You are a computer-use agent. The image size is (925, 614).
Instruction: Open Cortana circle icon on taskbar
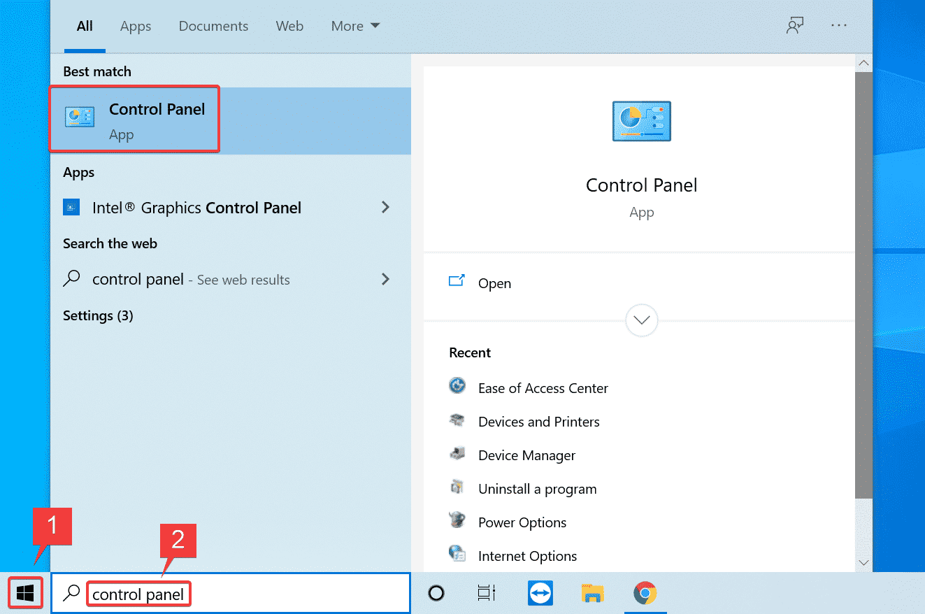coord(436,594)
